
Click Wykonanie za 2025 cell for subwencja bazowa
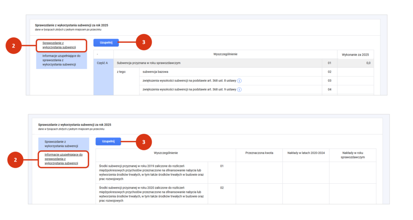[355, 72]
